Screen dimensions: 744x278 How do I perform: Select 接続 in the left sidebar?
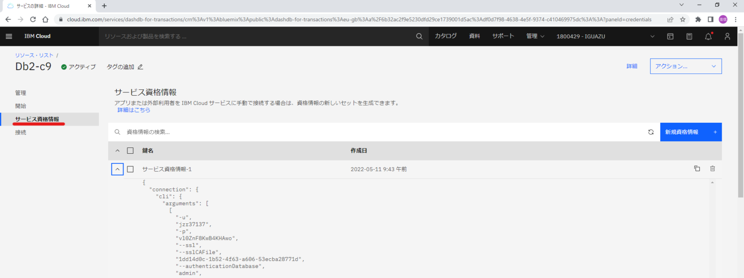(x=21, y=132)
